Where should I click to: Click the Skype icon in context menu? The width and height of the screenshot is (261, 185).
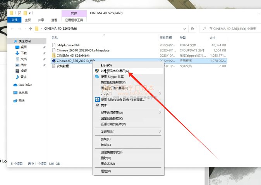[97, 76]
